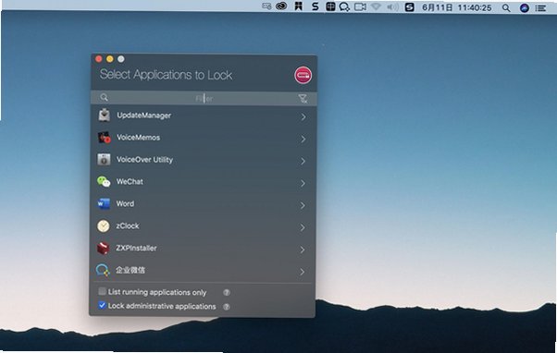Click the bookmark-shaped menu bar icon
The width and height of the screenshot is (557, 353).
click(298, 6)
